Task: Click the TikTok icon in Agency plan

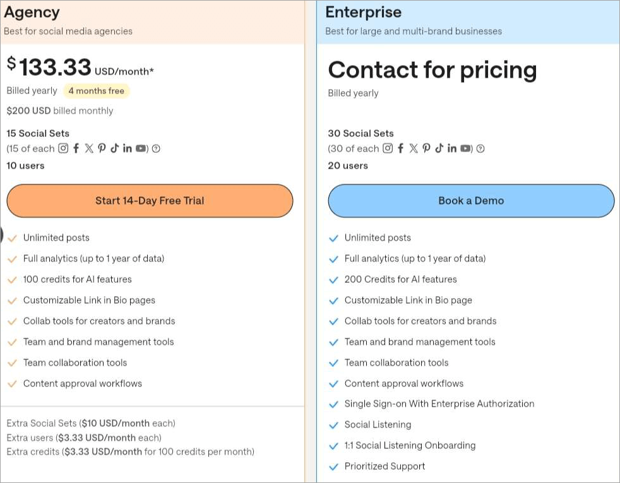Action: click(114, 148)
